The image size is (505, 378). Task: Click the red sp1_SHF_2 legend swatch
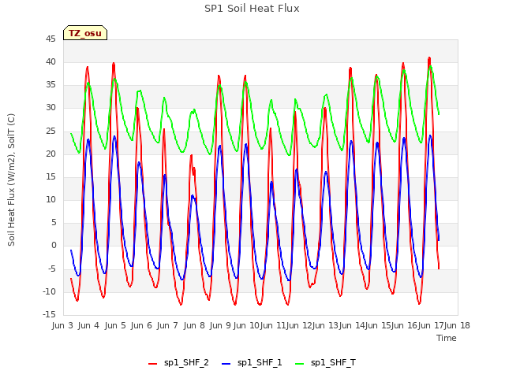click(x=152, y=364)
